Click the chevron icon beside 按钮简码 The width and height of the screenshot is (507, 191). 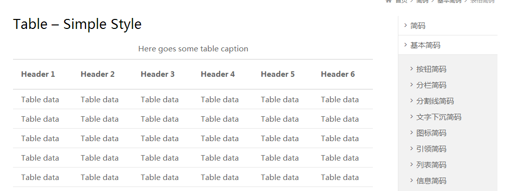click(411, 68)
